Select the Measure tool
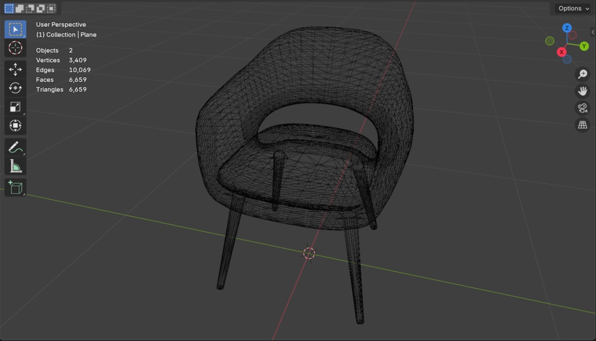This screenshot has height=341, width=596. (x=15, y=165)
